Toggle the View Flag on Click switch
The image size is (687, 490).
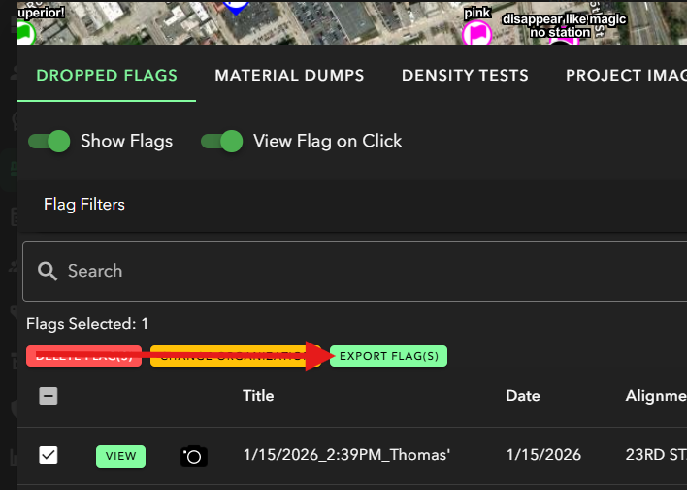coord(222,141)
